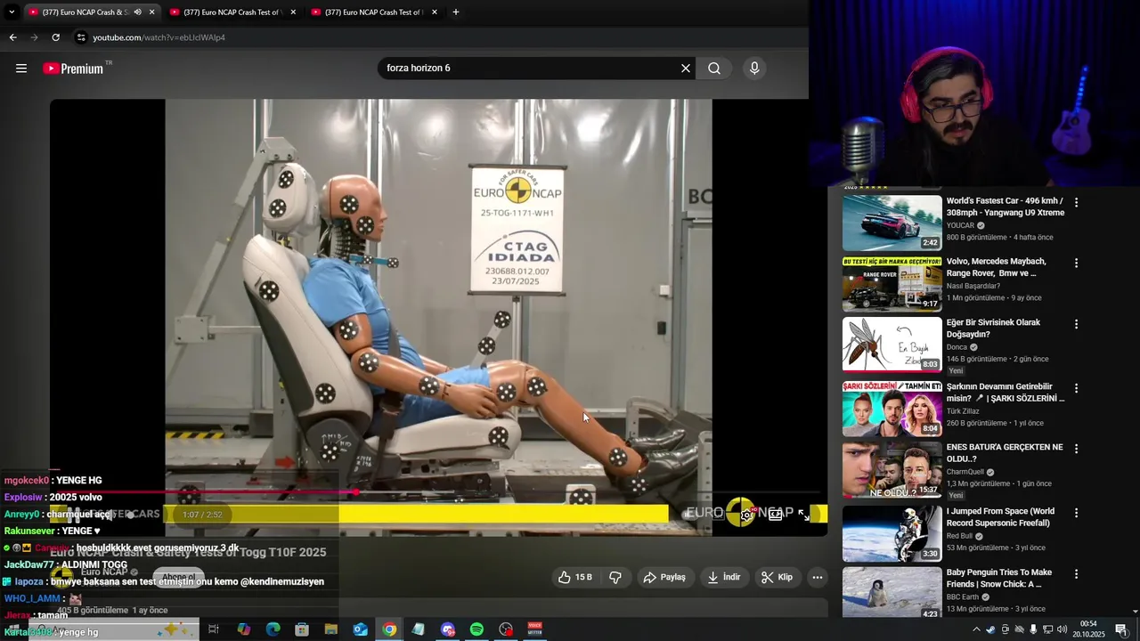Download the video with İndir button

[724, 578]
